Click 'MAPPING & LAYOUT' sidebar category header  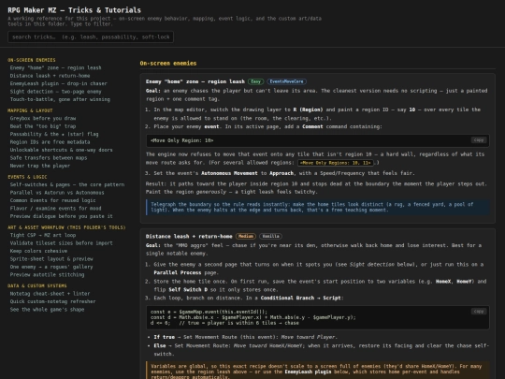tap(30, 110)
